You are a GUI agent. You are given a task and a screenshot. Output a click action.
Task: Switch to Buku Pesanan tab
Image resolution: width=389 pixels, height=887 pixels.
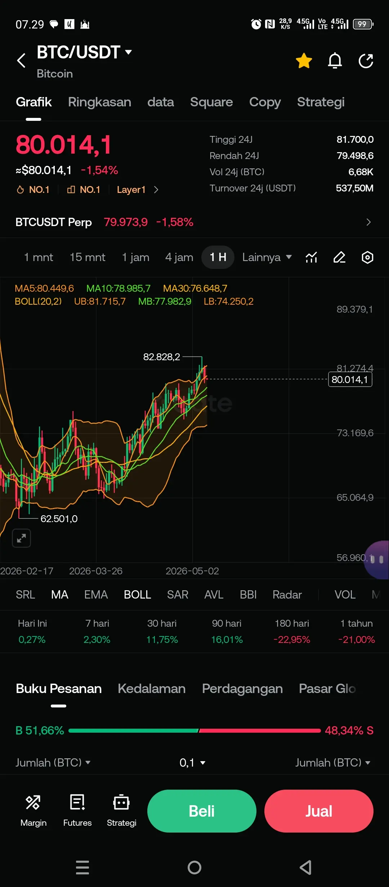[59, 689]
